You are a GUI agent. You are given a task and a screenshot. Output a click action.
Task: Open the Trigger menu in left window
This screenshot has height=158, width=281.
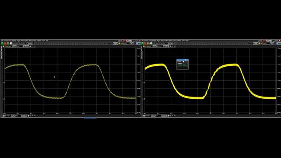(18, 41)
